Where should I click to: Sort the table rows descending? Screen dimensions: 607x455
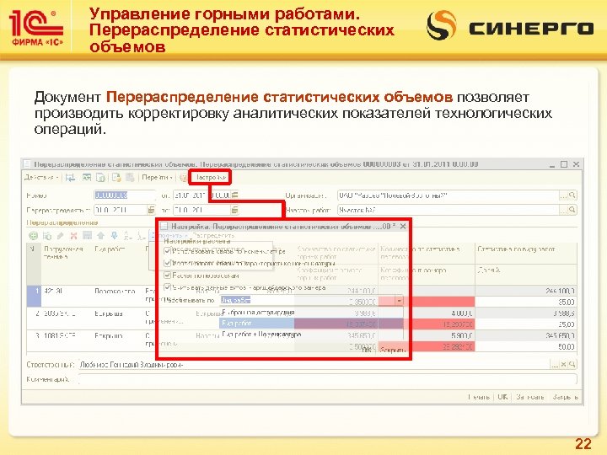[x=142, y=235]
